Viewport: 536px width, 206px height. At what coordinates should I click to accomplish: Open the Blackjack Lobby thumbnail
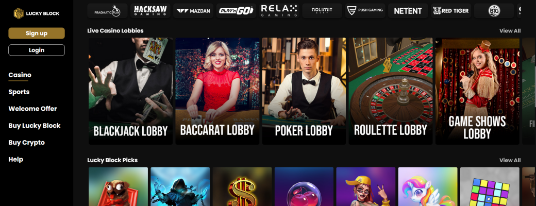[130, 91]
